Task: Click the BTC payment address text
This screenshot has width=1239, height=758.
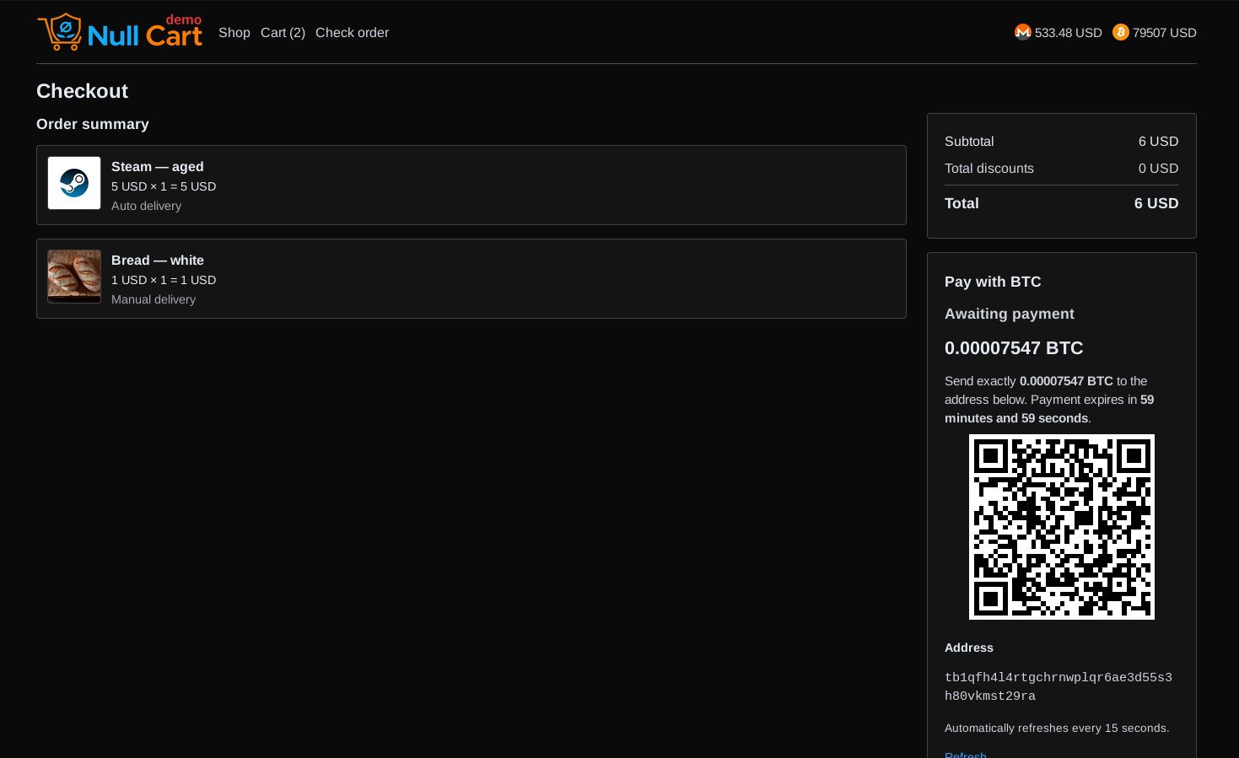Action: (1059, 687)
